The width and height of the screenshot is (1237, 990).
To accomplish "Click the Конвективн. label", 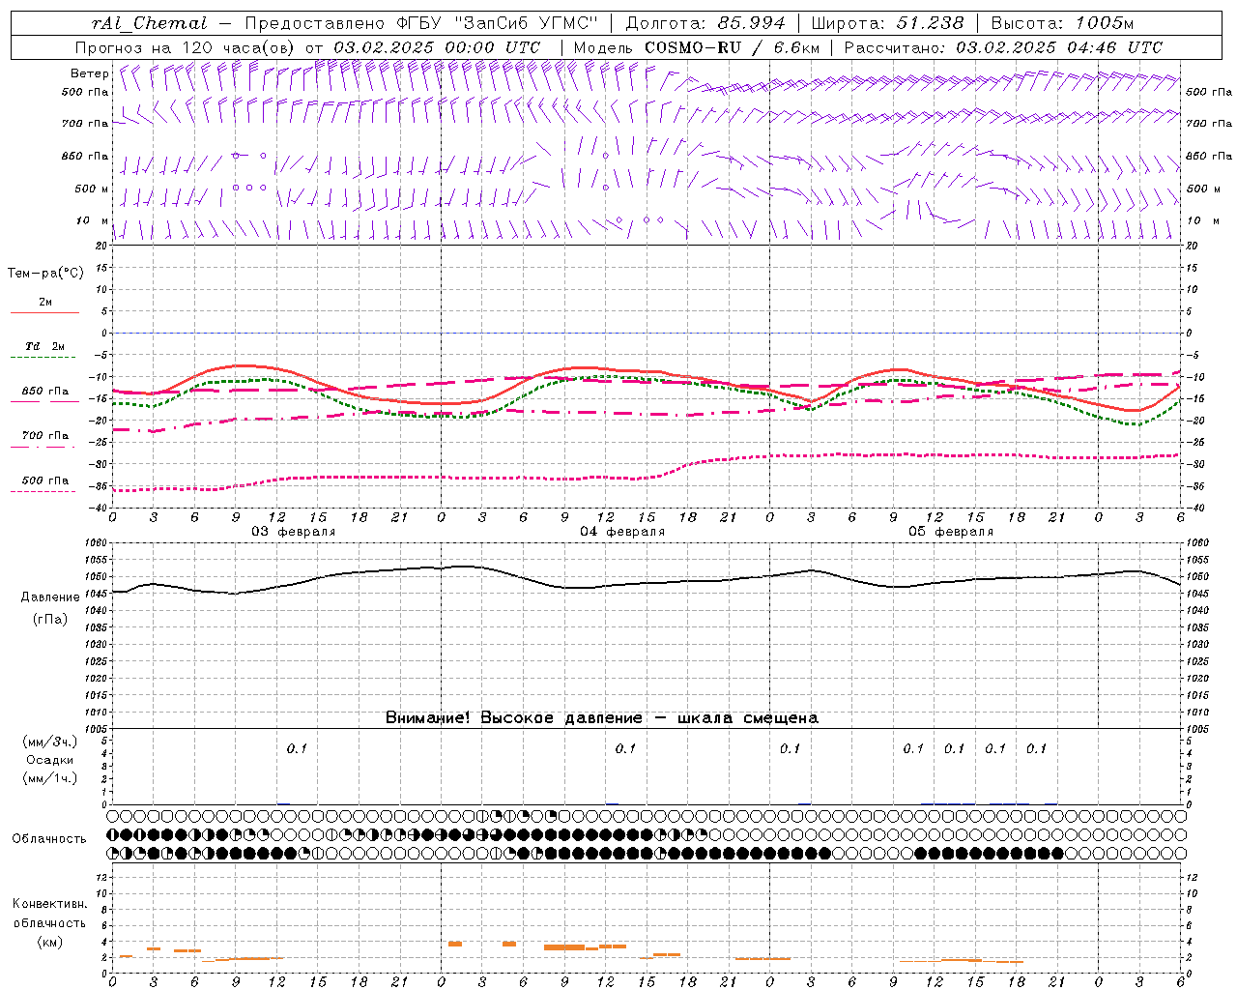I will tap(49, 904).
